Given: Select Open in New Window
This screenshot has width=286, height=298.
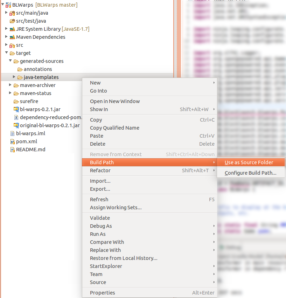Looking at the screenshot, I should (x=149, y=101).
